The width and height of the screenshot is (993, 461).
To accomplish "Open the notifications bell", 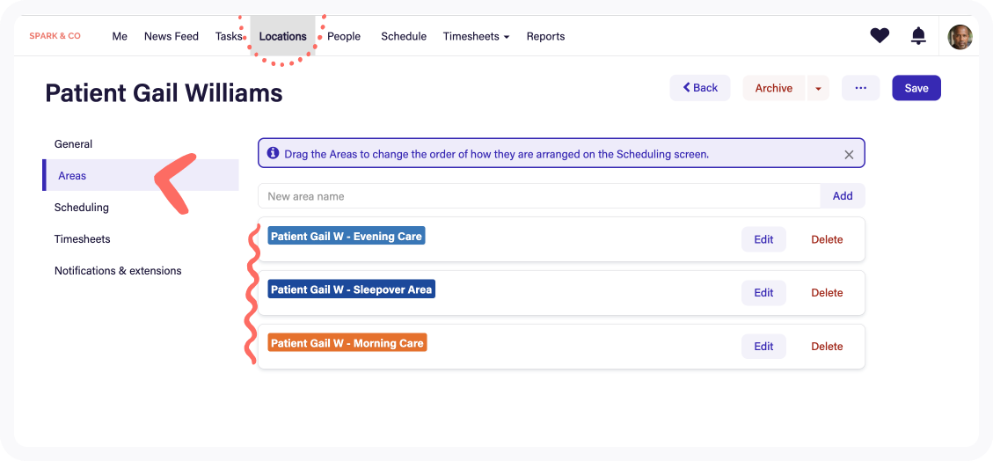I will click(918, 36).
